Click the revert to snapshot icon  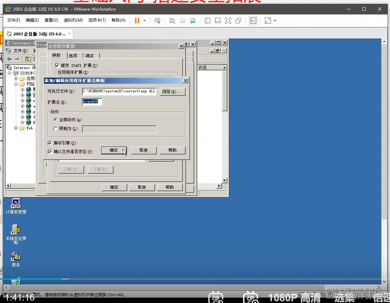tap(182, 21)
